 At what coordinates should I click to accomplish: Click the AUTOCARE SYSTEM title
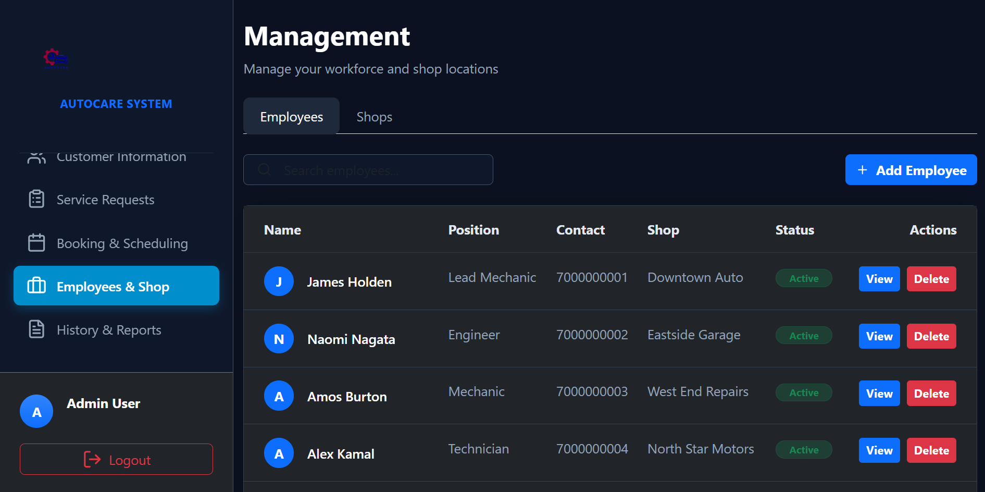116,104
